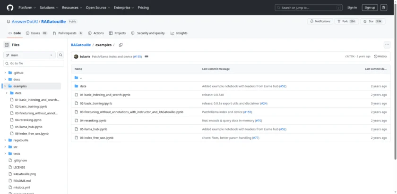The height and width of the screenshot is (194, 397).
Task: Click the tests folder icon in sidebar
Action: [10, 154]
